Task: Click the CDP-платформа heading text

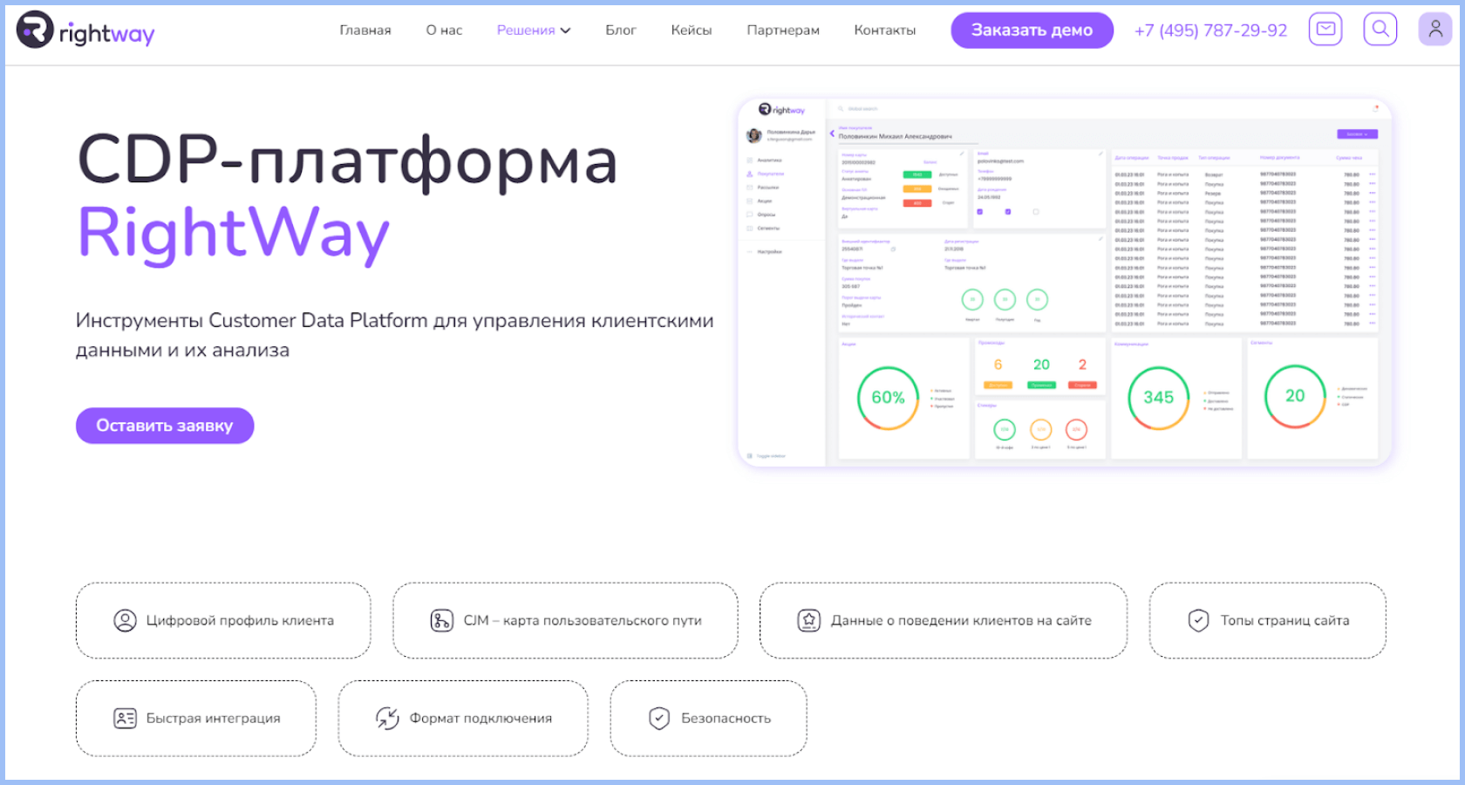Action: point(347,160)
